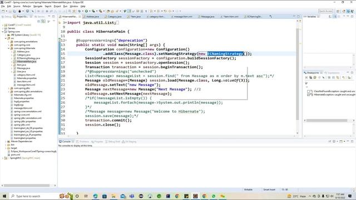The width and height of the screenshot is (356, 200).
Task: Switch to the Expressions tab
Action: (332, 73)
